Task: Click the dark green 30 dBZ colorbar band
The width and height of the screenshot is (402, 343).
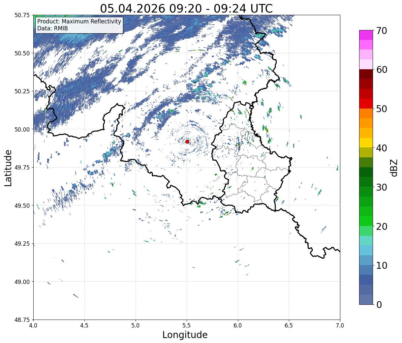Action: [366, 182]
